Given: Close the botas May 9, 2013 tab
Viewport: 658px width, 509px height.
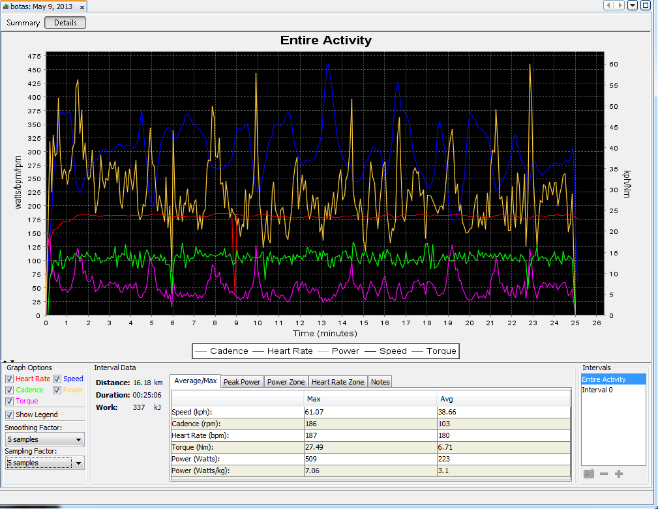Looking at the screenshot, I should click(x=82, y=7).
